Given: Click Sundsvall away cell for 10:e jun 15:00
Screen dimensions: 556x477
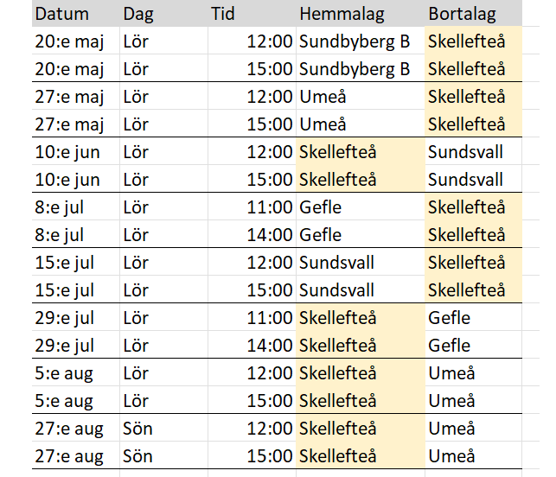Looking at the screenshot, I should coord(465,180).
